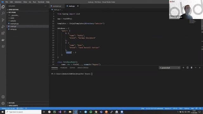Click the line and column indicator
Viewport: 203px width, 114px height.
point(154,108)
